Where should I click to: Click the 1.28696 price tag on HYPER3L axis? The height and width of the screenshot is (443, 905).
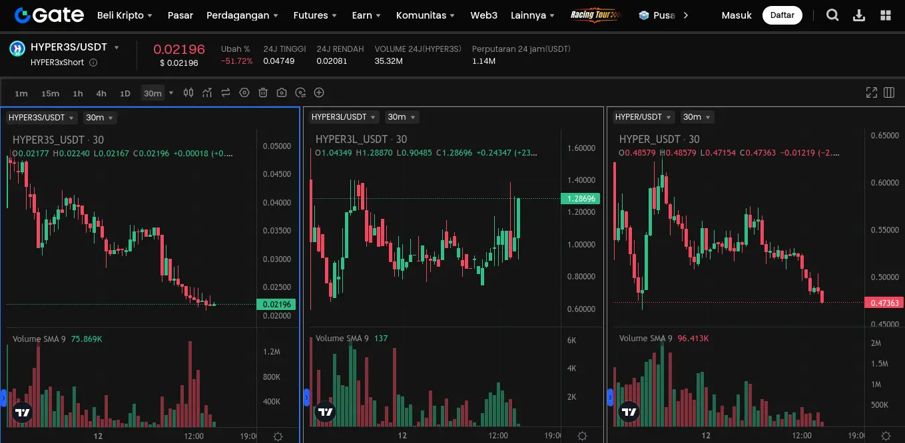click(581, 198)
